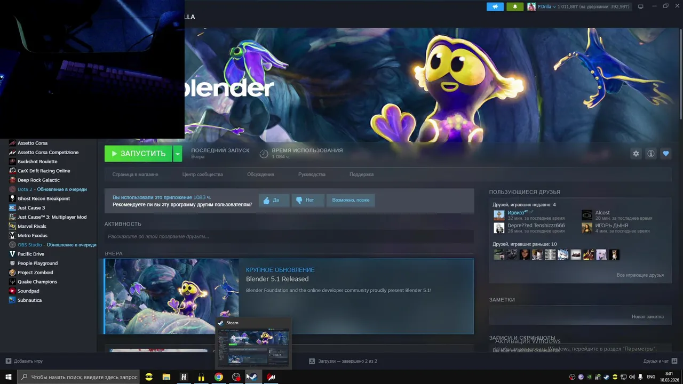Click Добавить игру at bottom left
Screen dimensions: 683x384
pos(24,361)
